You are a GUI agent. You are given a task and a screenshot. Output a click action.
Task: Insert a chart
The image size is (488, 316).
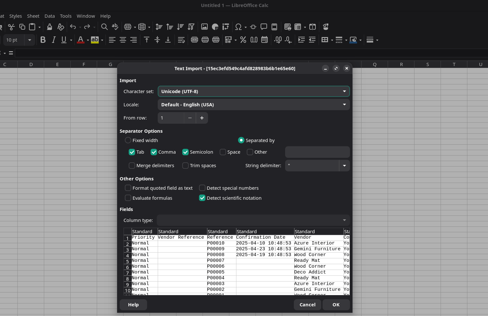click(215, 27)
